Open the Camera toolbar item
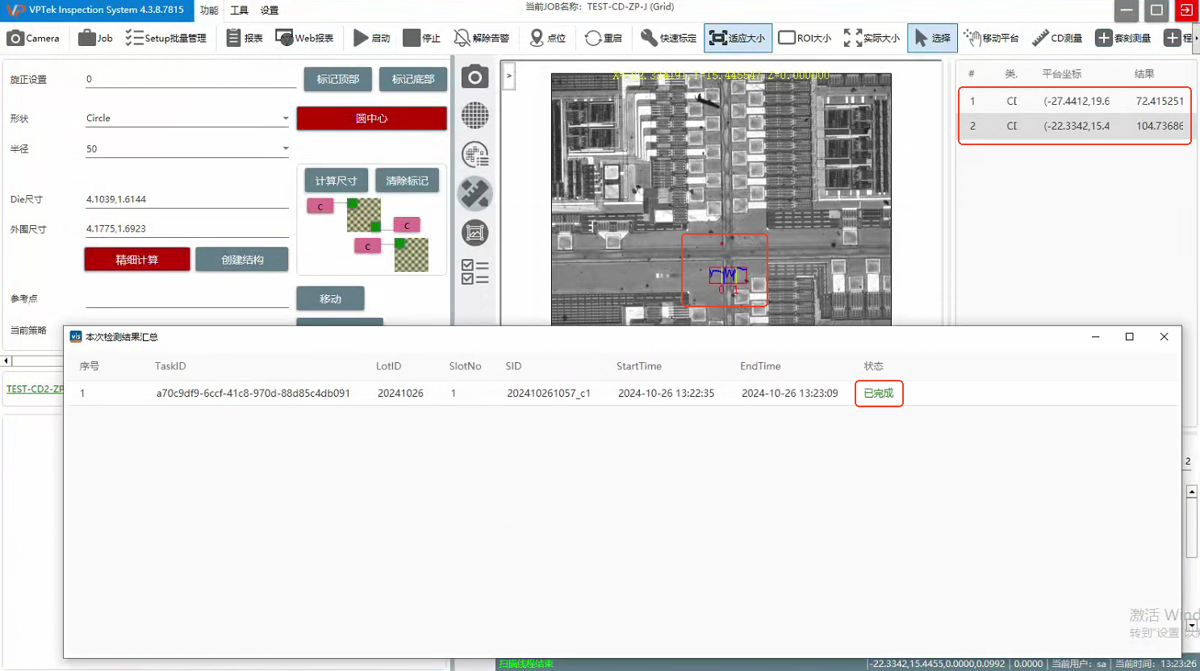The height and width of the screenshot is (671, 1200). pos(33,38)
